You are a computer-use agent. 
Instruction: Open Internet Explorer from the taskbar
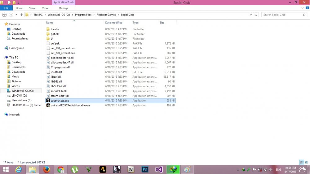[19, 169]
